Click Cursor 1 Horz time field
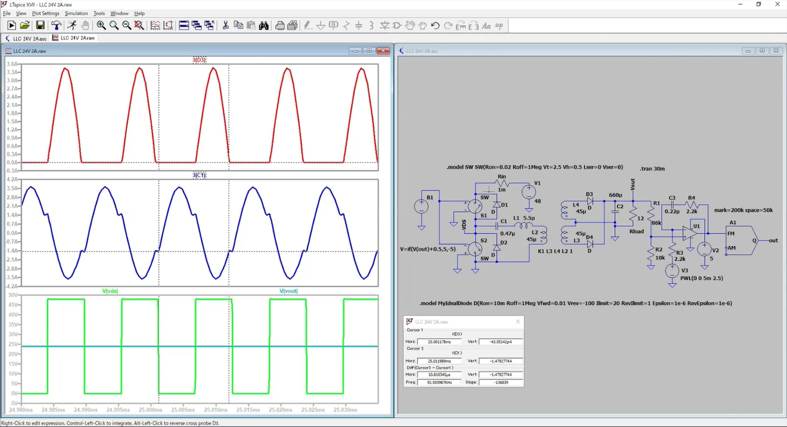 pyautogui.click(x=439, y=341)
